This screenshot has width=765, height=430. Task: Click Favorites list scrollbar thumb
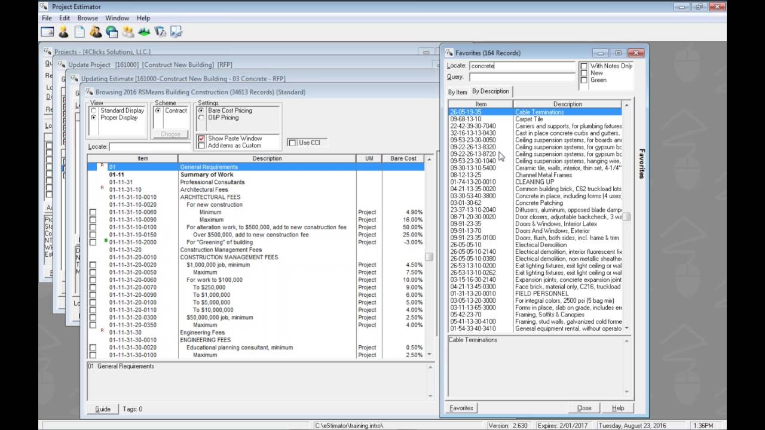click(627, 216)
